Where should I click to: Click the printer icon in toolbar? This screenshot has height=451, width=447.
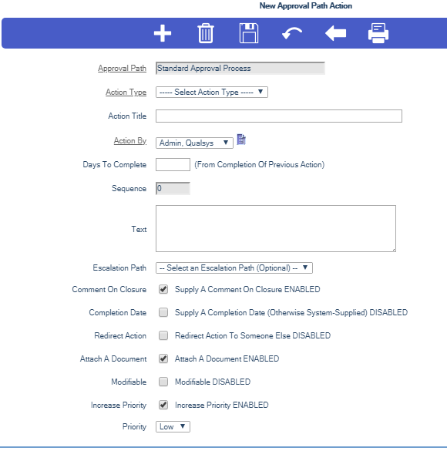[x=378, y=33]
